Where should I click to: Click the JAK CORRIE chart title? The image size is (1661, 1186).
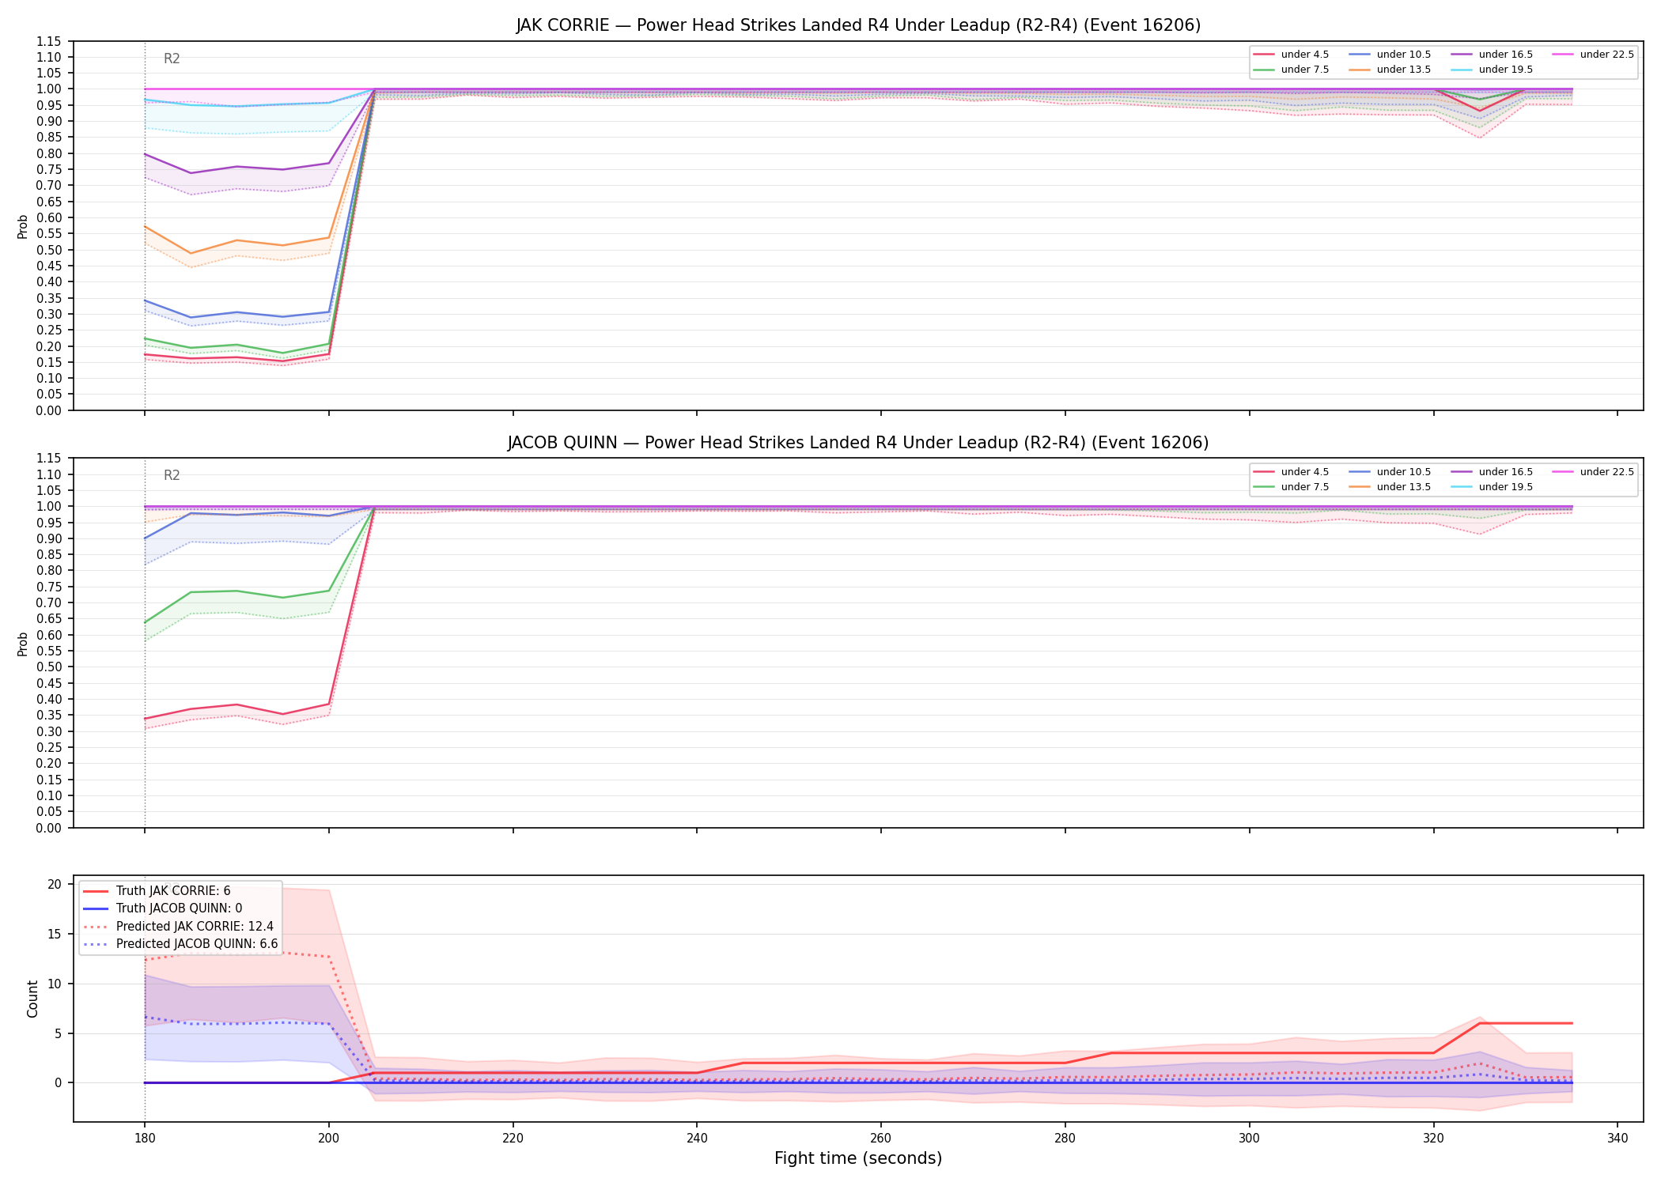click(x=858, y=25)
